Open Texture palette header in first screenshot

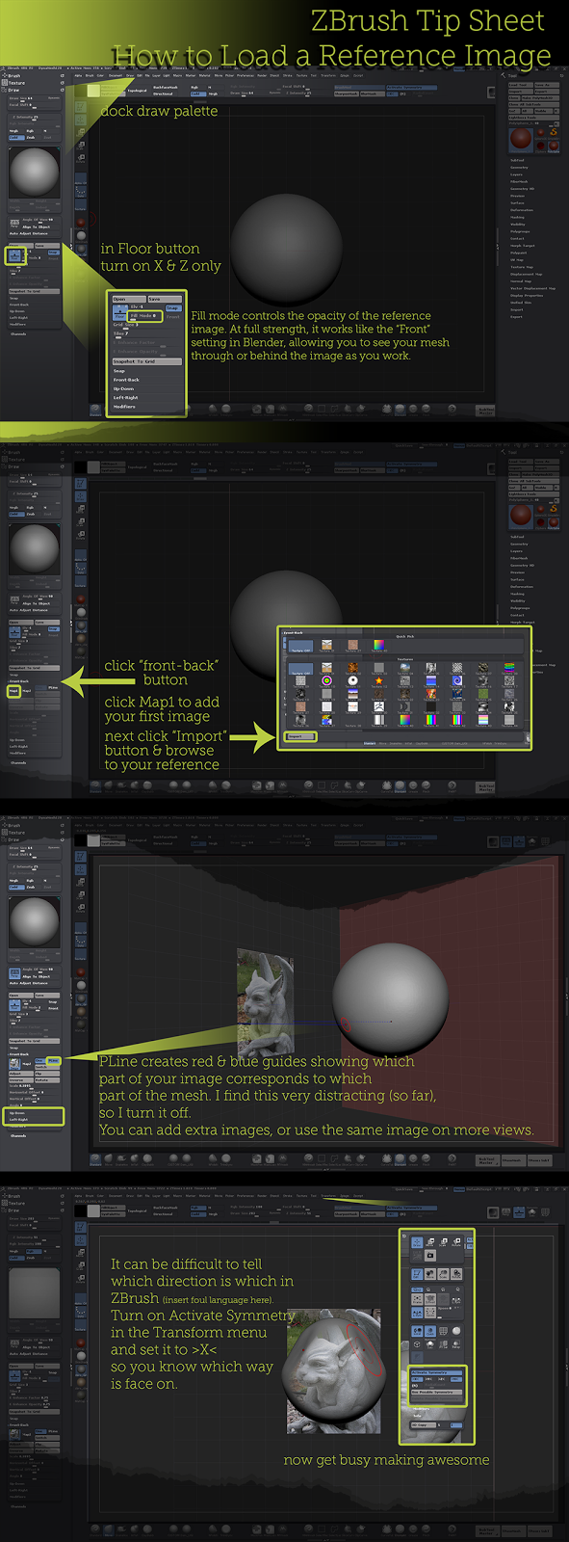(x=16, y=83)
